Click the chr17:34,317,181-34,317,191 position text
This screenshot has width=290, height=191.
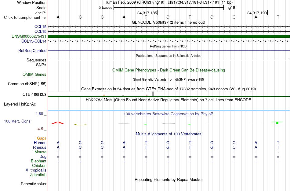click(200, 2)
